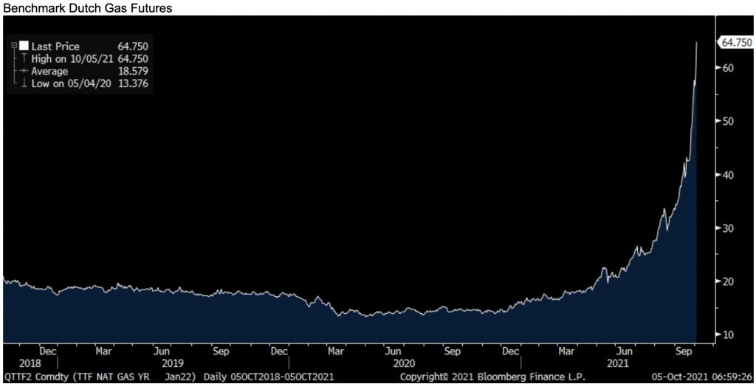
Task: Select the Average legend row
Action: point(50,72)
